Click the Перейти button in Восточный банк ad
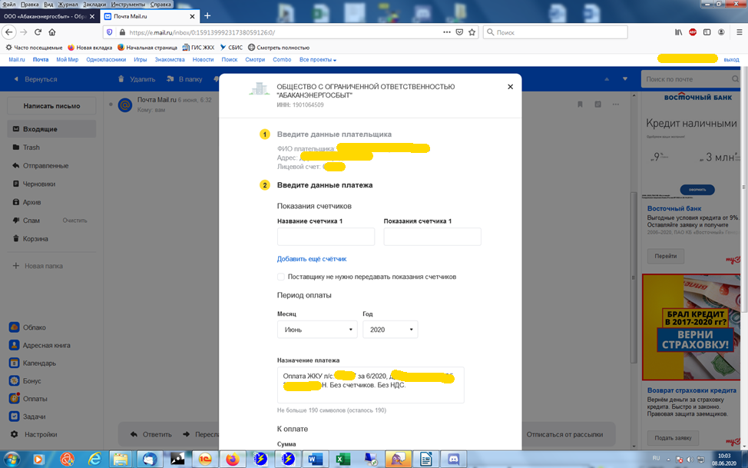This screenshot has height=468, width=748. (x=666, y=256)
